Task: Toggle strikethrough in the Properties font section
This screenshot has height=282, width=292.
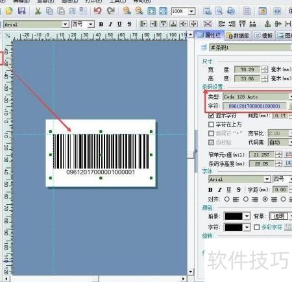Action: pos(239,190)
